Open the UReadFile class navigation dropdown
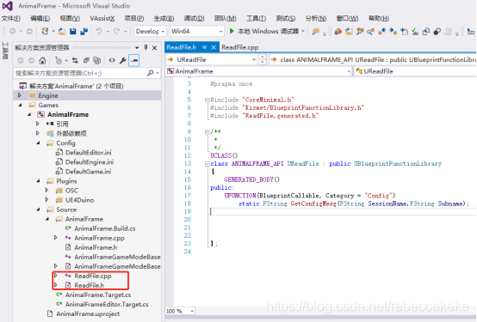This screenshot has width=477, height=322. click(x=415, y=71)
